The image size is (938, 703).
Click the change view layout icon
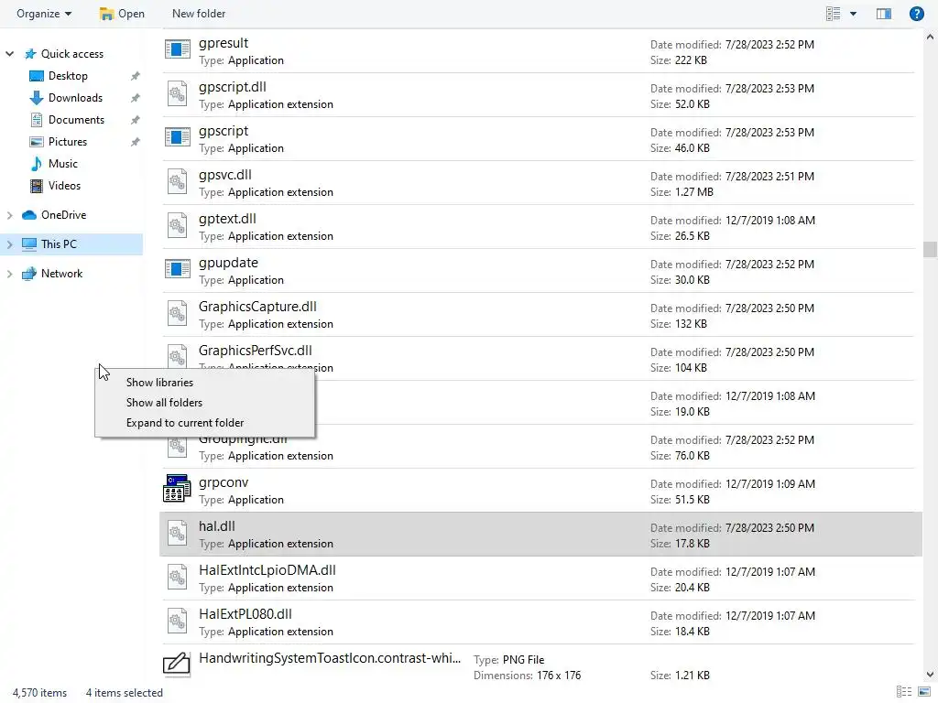(833, 14)
